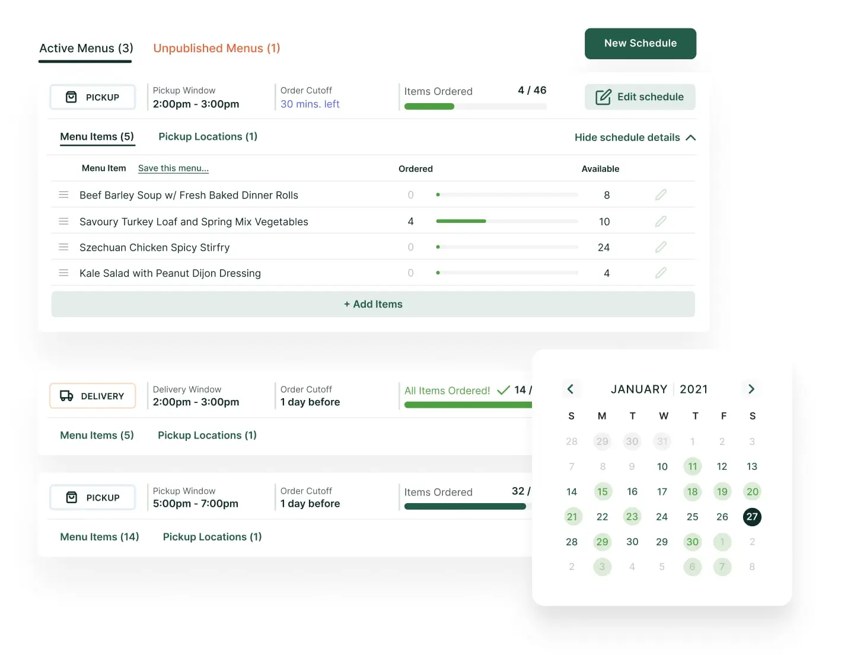This screenshot has height=672, width=854.
Task: Go to previous month on calendar
Action: (x=571, y=389)
